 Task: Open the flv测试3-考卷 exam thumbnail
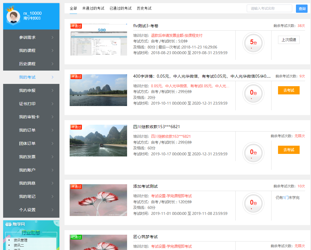pyautogui.click(x=98, y=40)
